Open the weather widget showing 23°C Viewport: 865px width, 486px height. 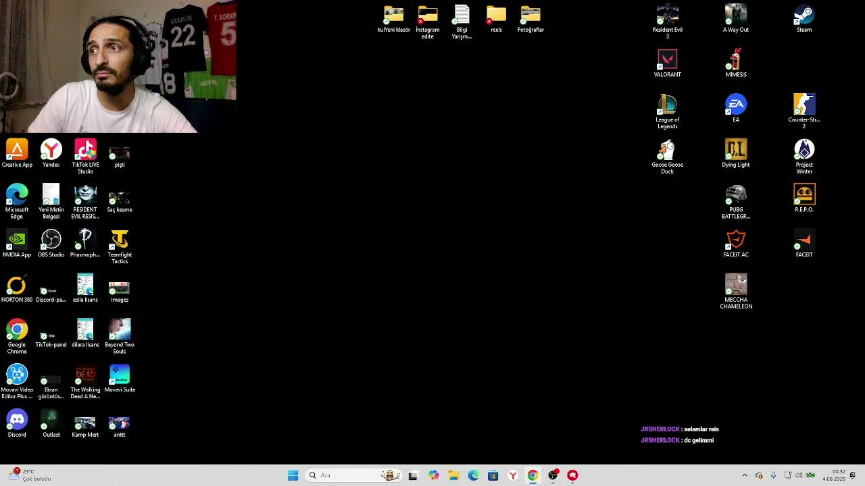pos(30,475)
